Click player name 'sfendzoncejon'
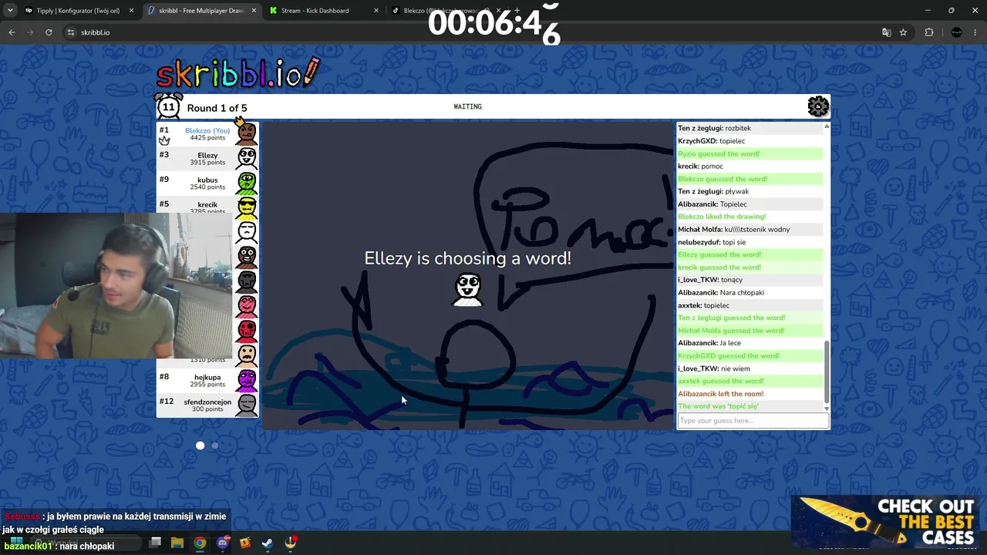The width and height of the screenshot is (987, 555). point(207,402)
